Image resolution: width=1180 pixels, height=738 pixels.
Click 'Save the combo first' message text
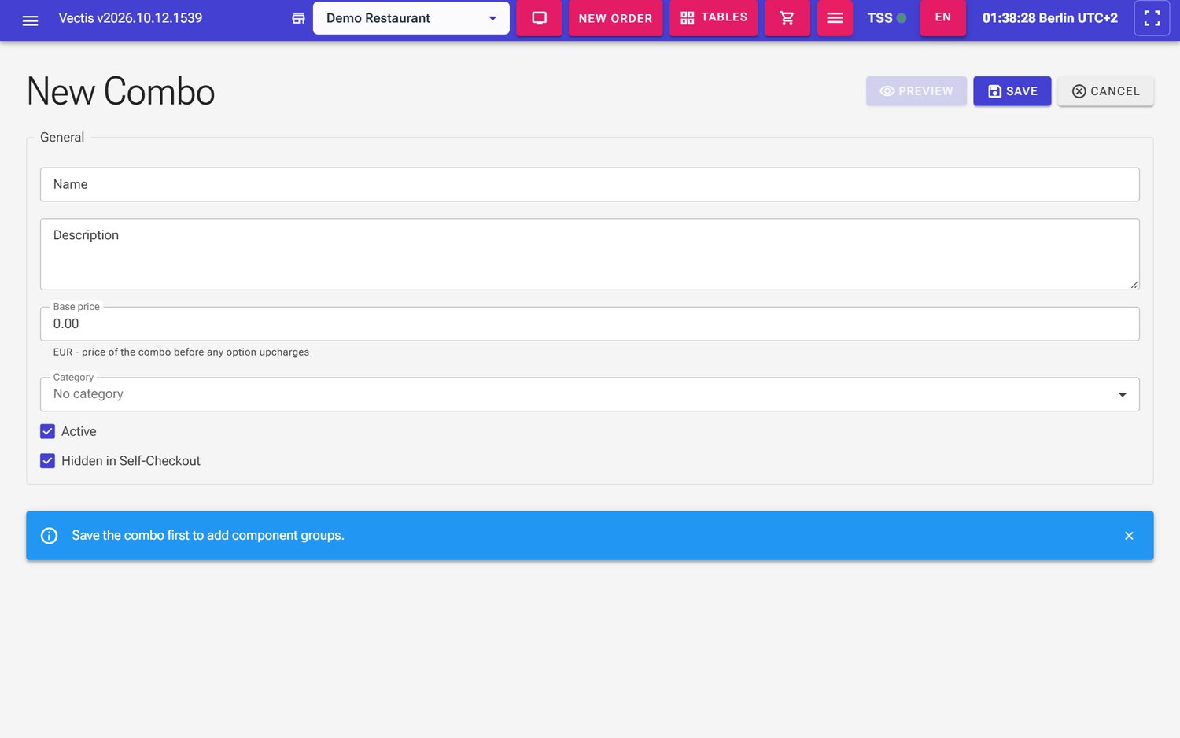[x=208, y=536]
